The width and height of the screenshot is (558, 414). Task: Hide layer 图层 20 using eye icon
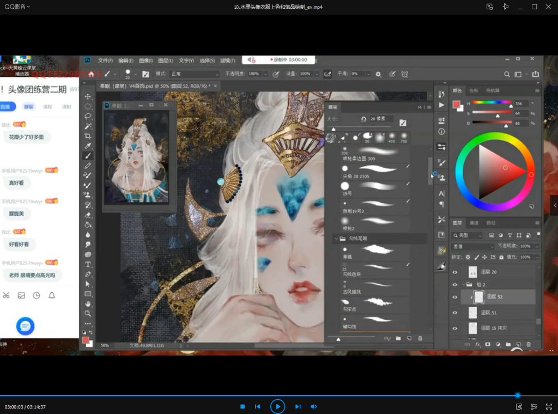pos(455,272)
